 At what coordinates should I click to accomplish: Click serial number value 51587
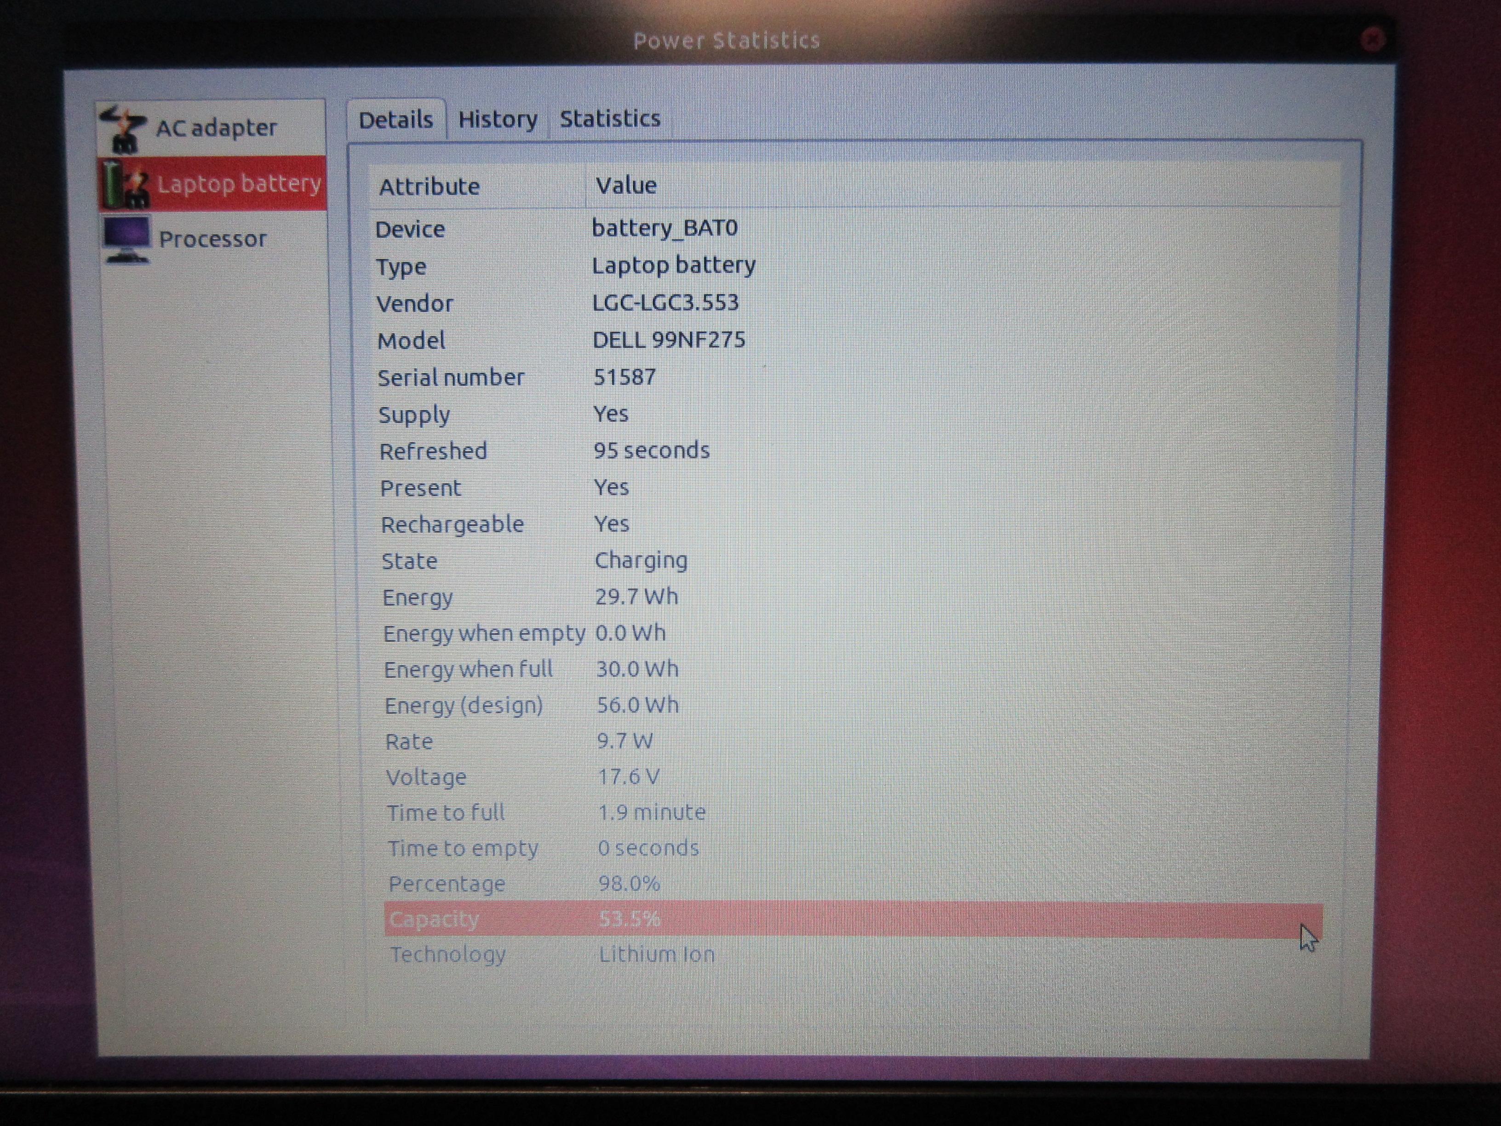[624, 377]
